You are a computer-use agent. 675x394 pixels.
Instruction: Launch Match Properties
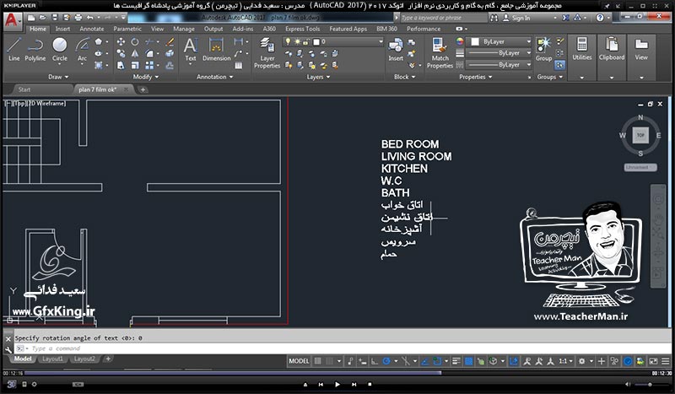(440, 52)
